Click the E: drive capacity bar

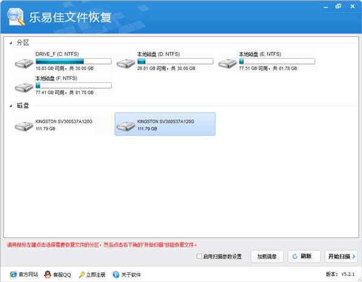tap(277, 60)
